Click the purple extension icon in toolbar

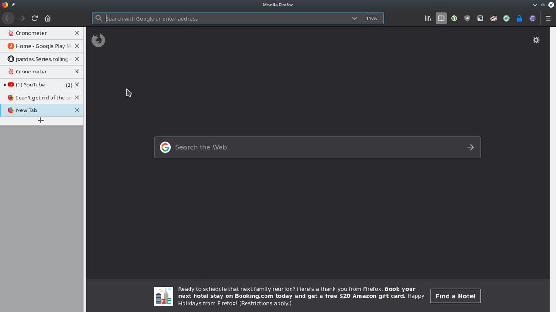click(532, 18)
